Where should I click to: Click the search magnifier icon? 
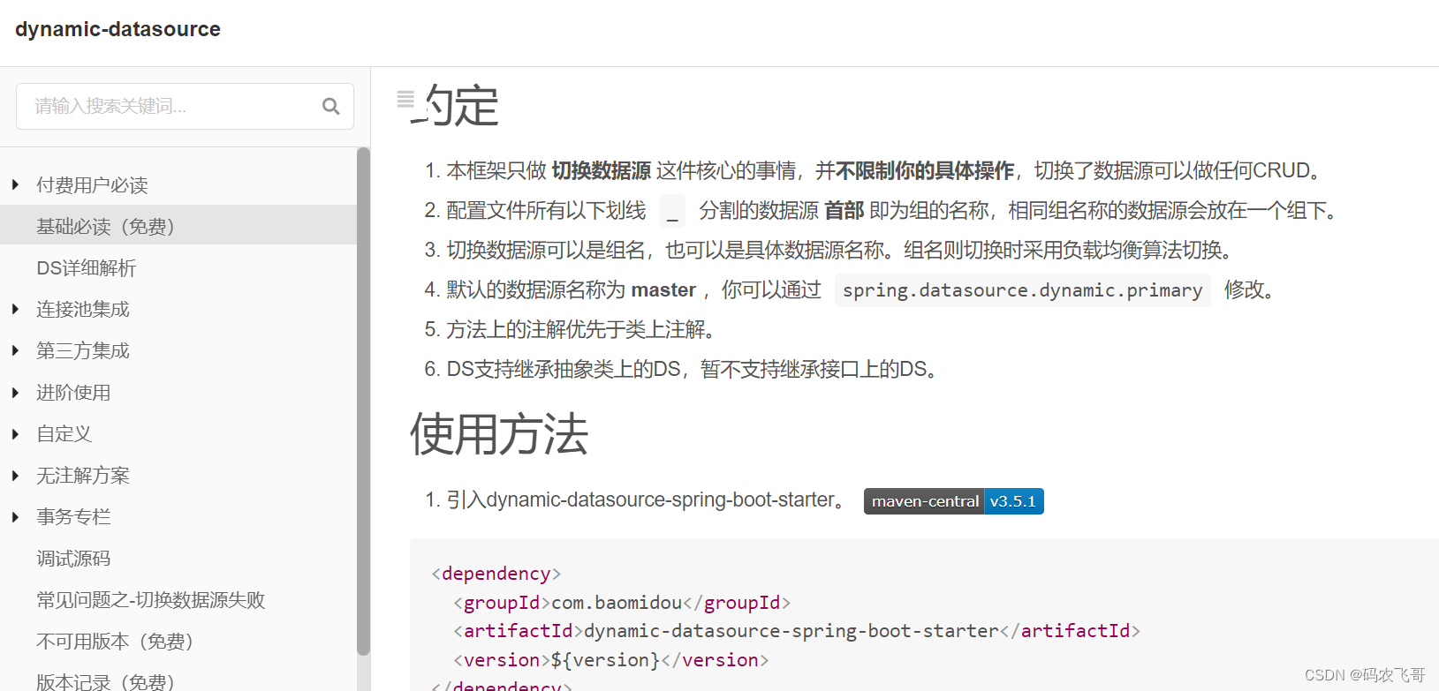(x=331, y=106)
